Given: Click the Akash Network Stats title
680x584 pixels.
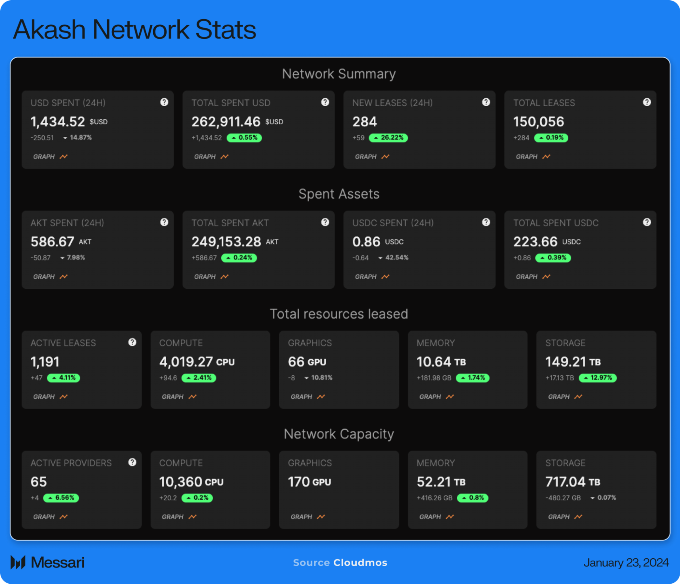Looking at the screenshot, I should (x=135, y=30).
